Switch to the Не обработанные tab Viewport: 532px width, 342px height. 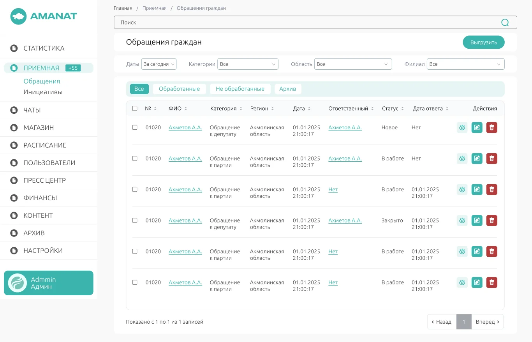click(240, 89)
